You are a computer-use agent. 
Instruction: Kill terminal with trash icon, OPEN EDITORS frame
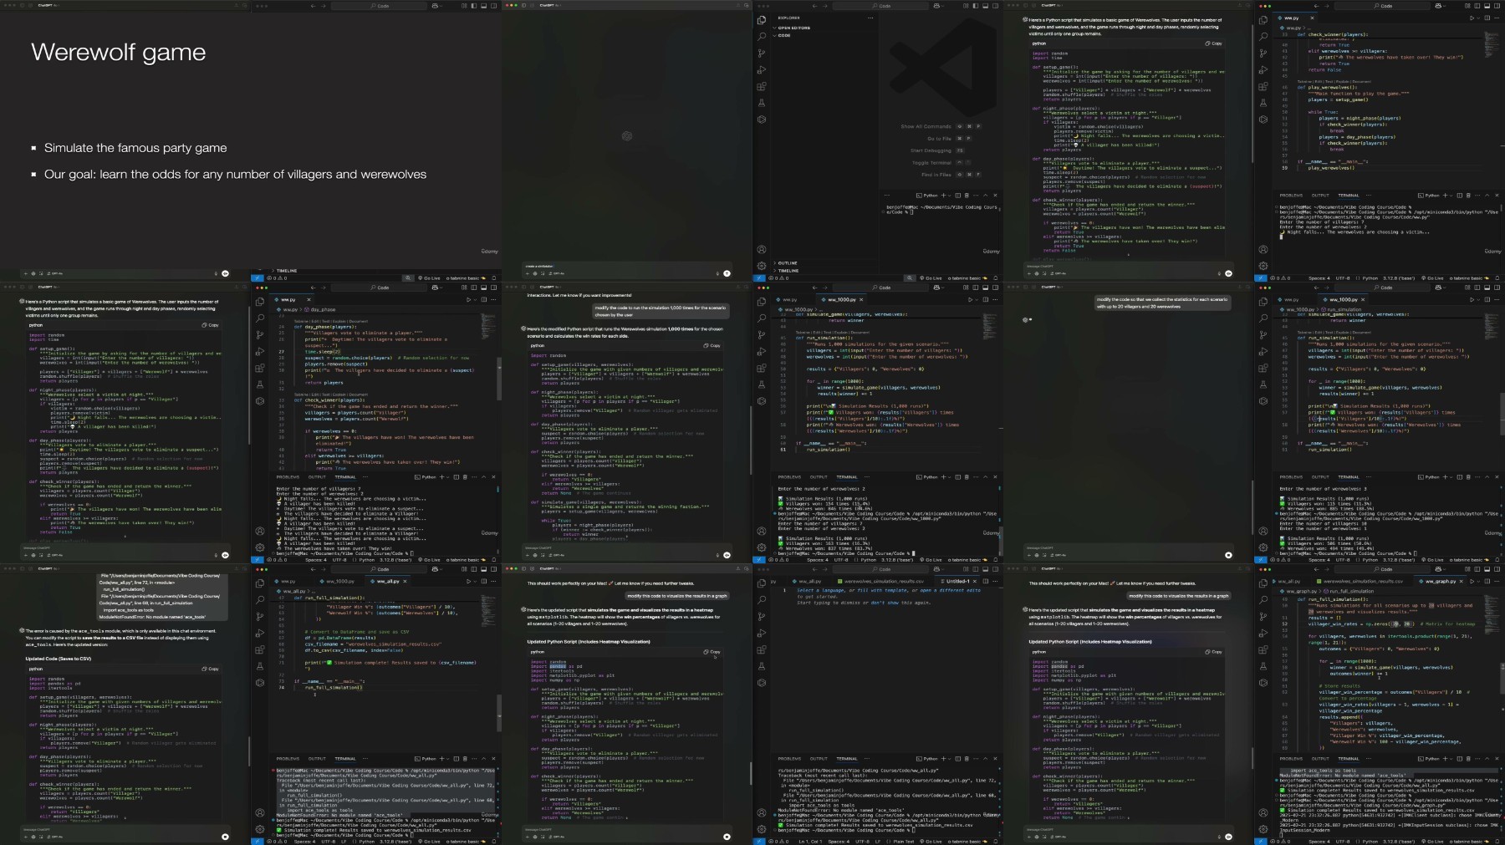pyautogui.click(x=967, y=196)
